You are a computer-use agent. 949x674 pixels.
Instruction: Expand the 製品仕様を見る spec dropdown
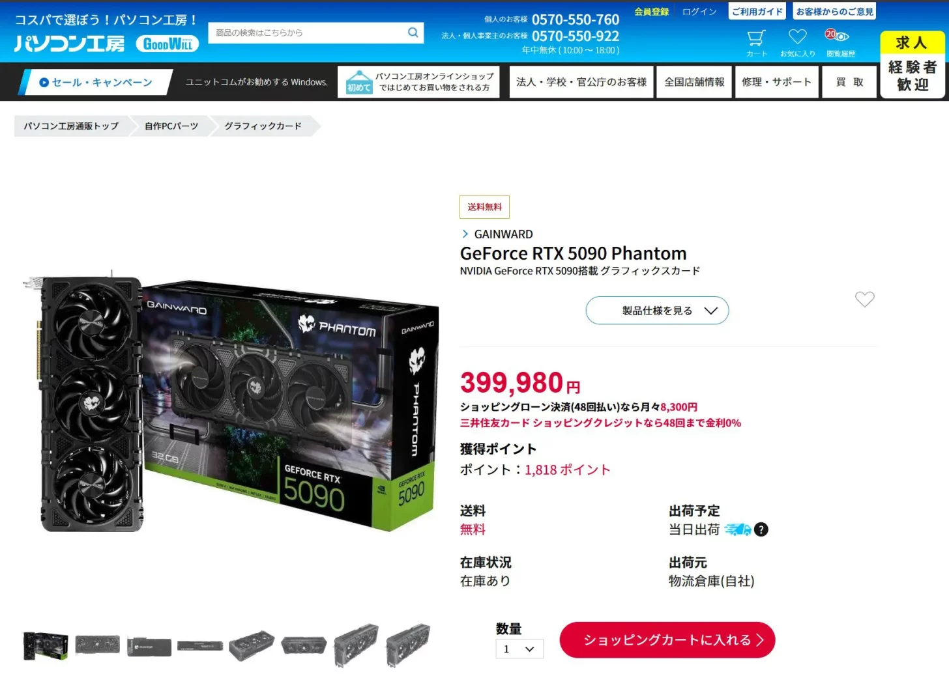click(657, 311)
